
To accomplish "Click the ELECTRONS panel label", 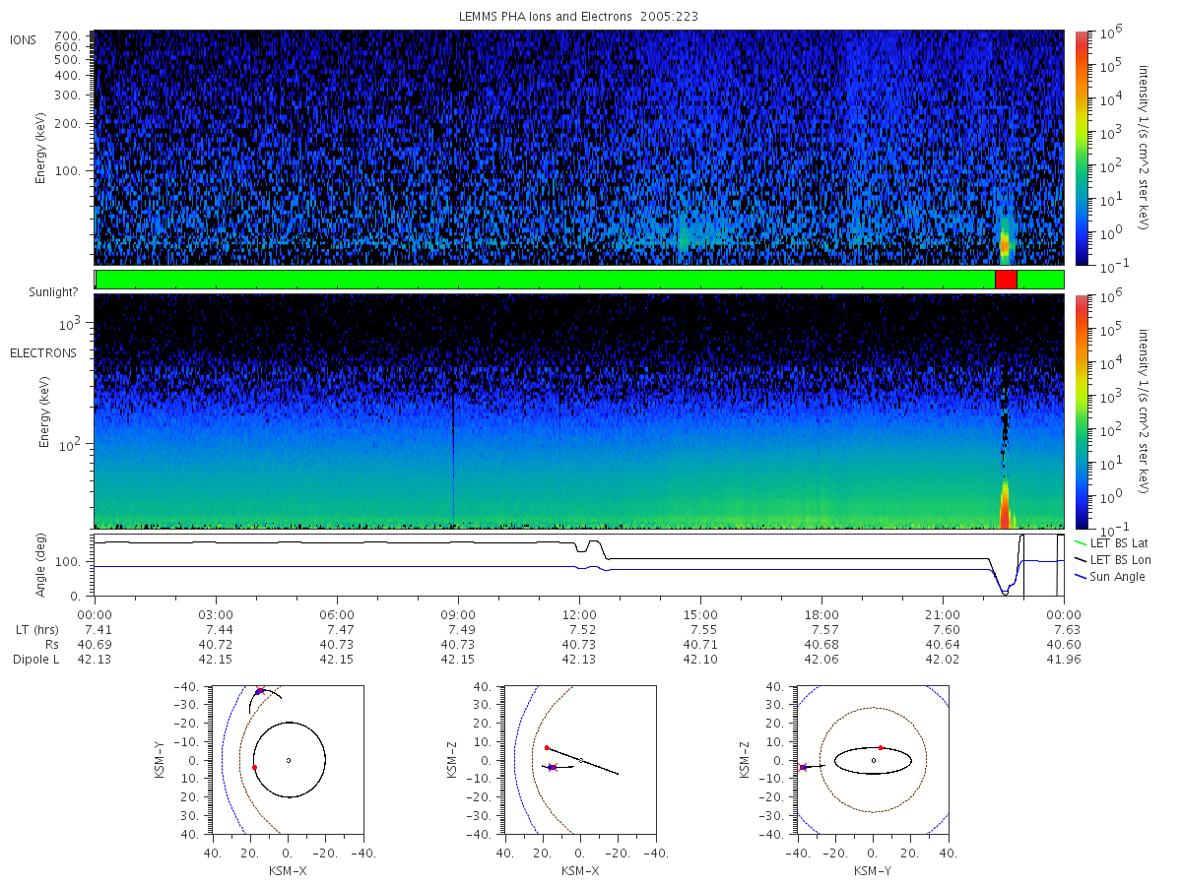I will click(x=42, y=353).
